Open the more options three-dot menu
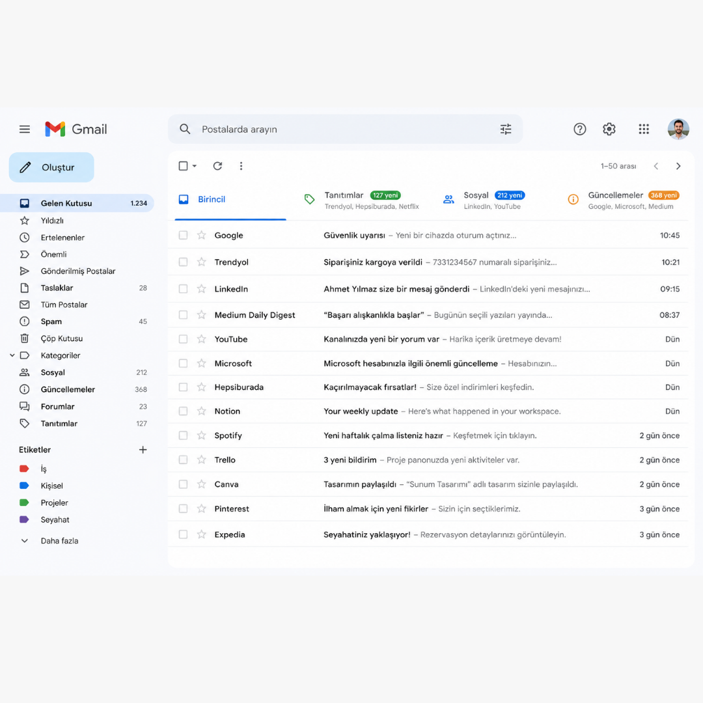 pyautogui.click(x=241, y=166)
